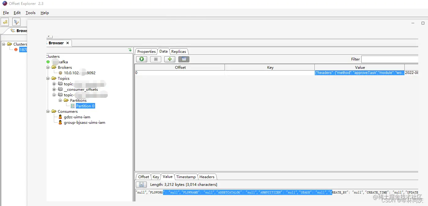Open the Help menu

tap(45, 13)
